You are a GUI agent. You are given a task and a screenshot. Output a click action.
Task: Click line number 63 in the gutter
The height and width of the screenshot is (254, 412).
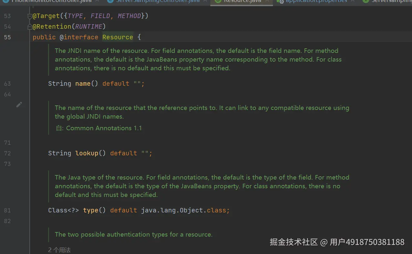[x=7, y=84]
